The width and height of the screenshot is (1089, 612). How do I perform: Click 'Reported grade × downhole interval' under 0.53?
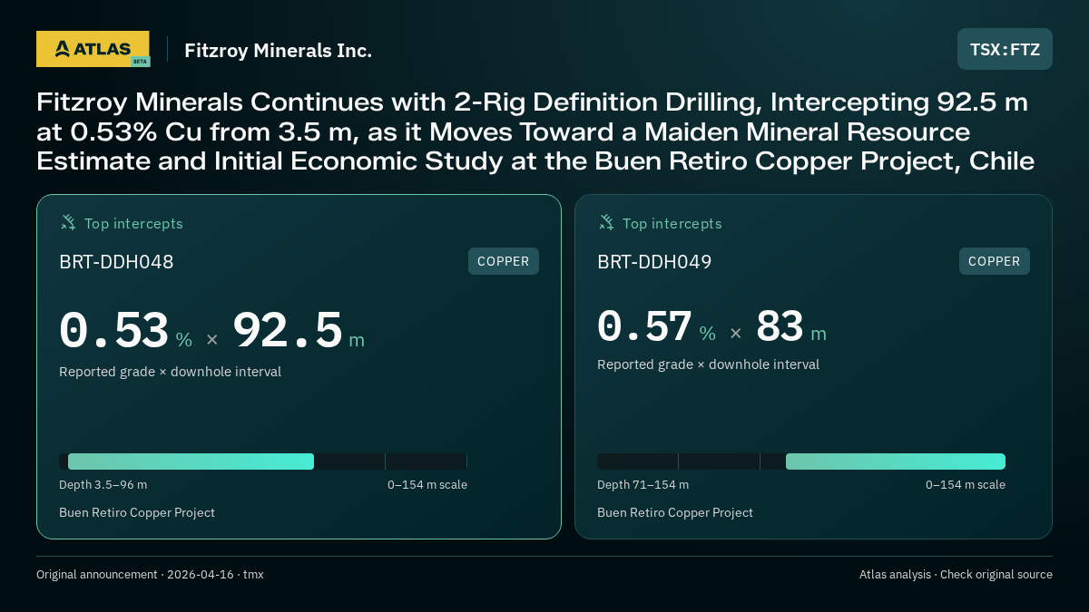170,372
